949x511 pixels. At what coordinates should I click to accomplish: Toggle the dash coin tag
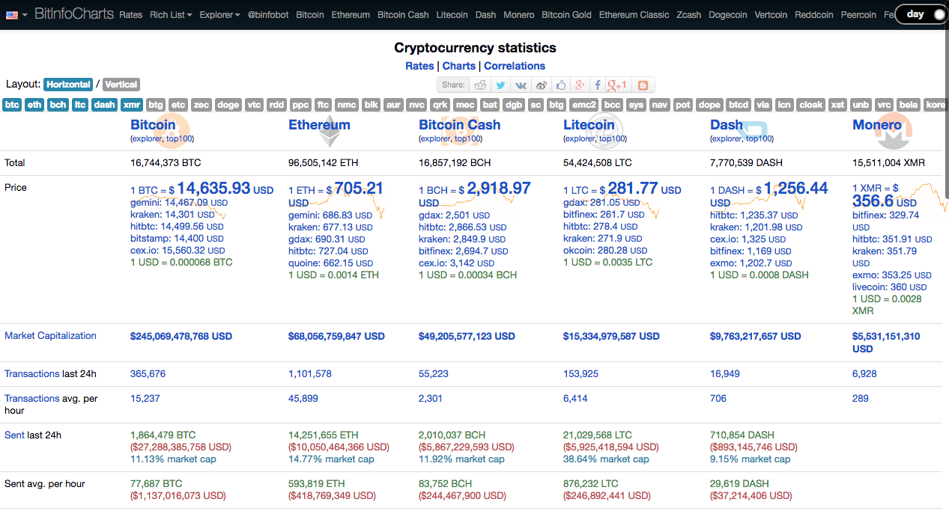pos(105,105)
